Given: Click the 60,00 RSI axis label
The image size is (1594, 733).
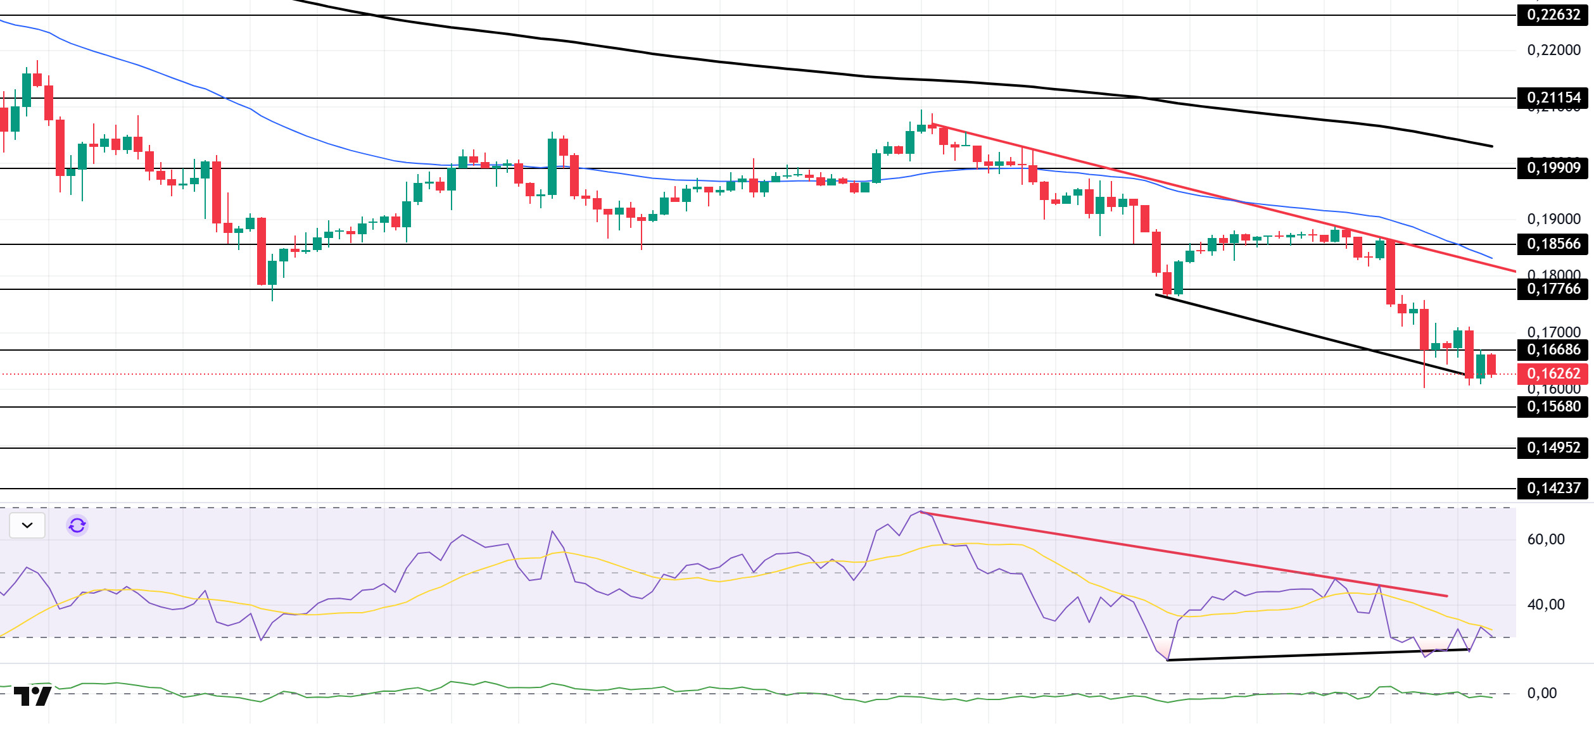Looking at the screenshot, I should click(1545, 539).
